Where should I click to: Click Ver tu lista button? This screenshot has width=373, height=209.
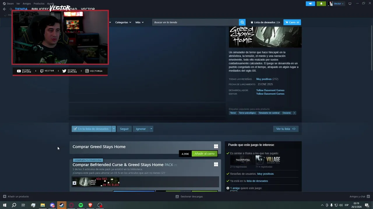point(286,129)
